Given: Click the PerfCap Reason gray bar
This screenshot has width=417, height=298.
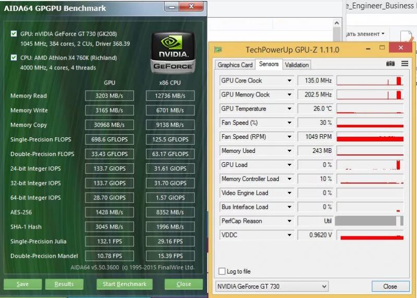Looking at the screenshot, I should pyautogui.click(x=369, y=221).
